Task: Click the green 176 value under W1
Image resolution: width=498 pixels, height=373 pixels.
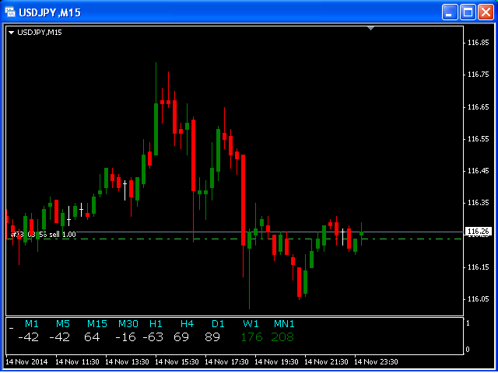Action: click(251, 336)
